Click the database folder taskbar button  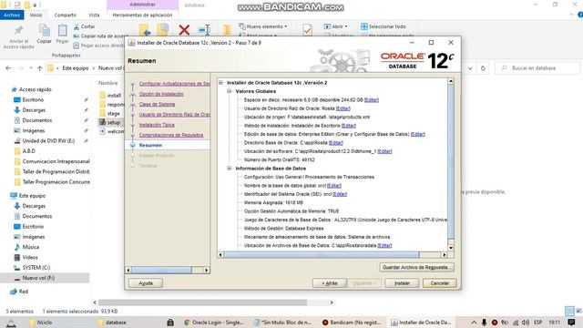112,323
